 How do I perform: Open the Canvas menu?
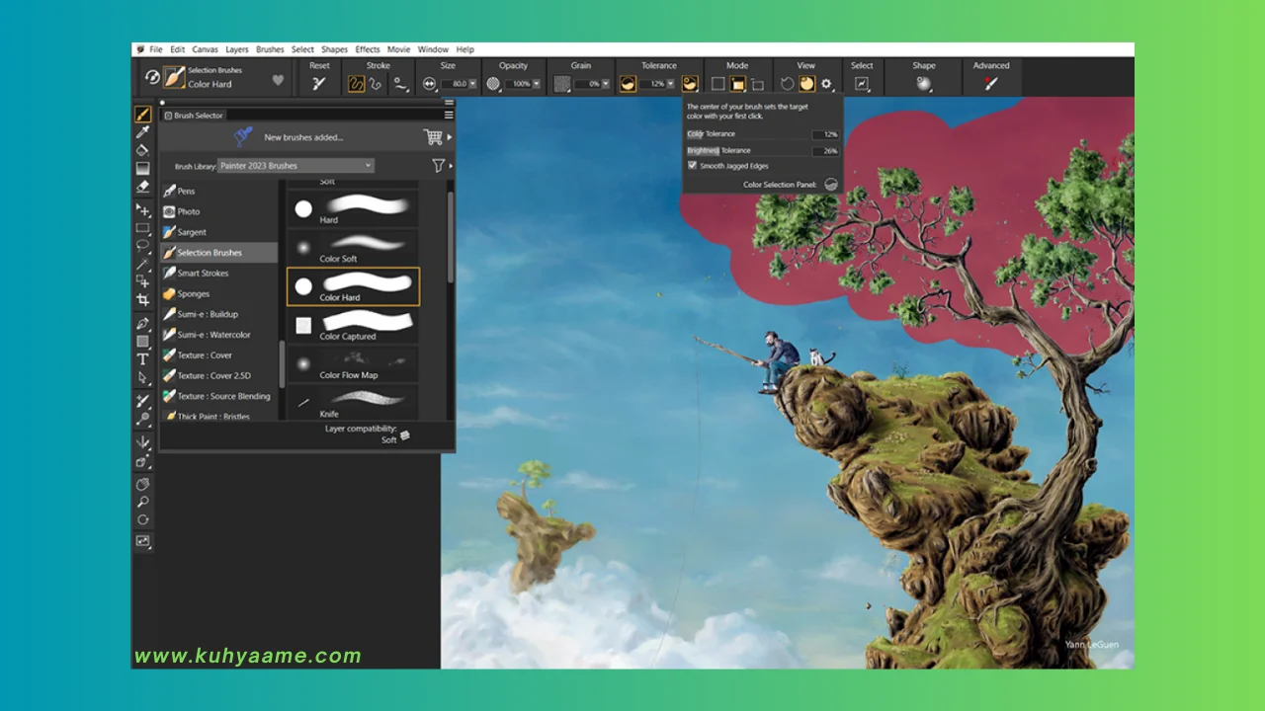pyautogui.click(x=206, y=49)
